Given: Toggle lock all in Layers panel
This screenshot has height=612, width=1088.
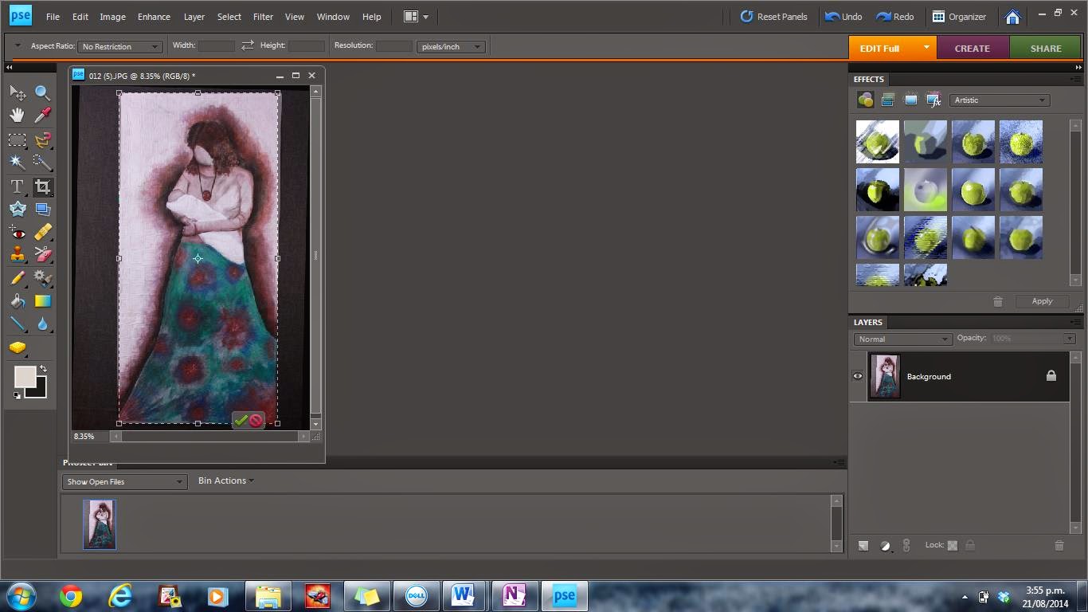Looking at the screenshot, I should point(970,546).
